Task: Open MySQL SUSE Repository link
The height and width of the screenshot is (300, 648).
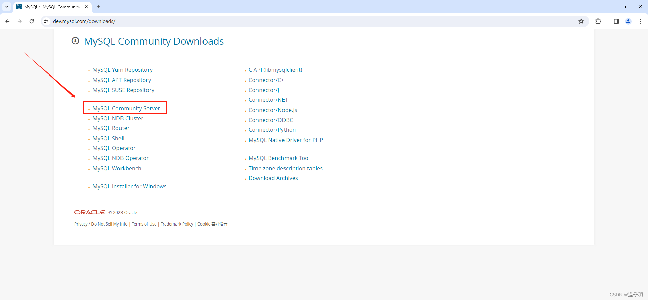Action: (x=124, y=90)
